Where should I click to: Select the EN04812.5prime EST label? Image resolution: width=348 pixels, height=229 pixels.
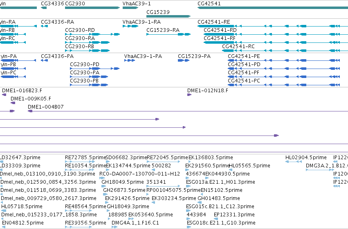(x=23, y=223)
